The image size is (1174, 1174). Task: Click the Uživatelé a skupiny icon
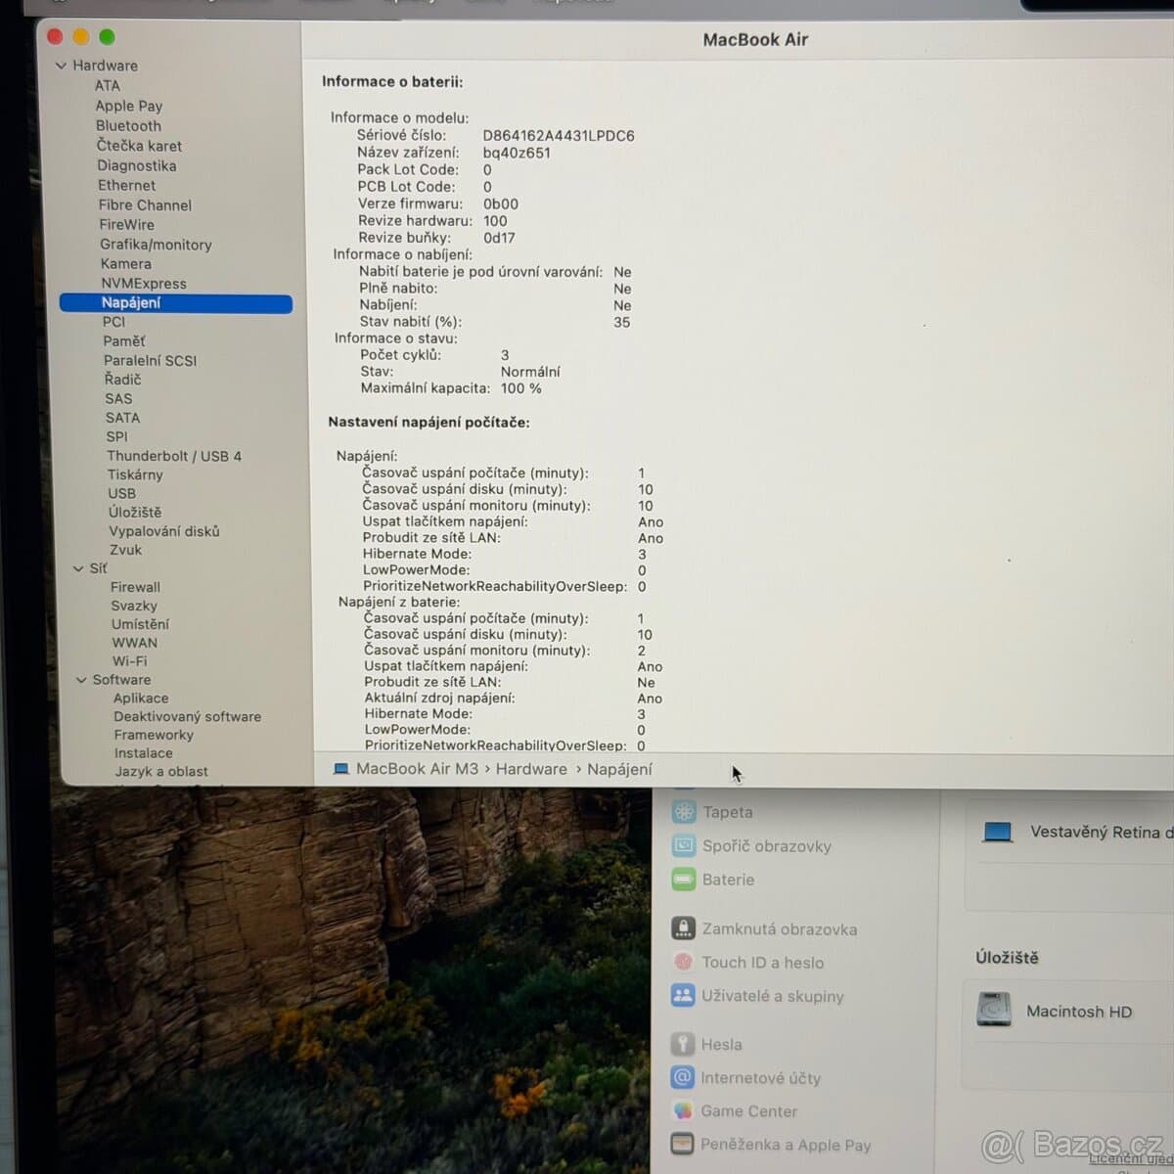click(x=683, y=995)
